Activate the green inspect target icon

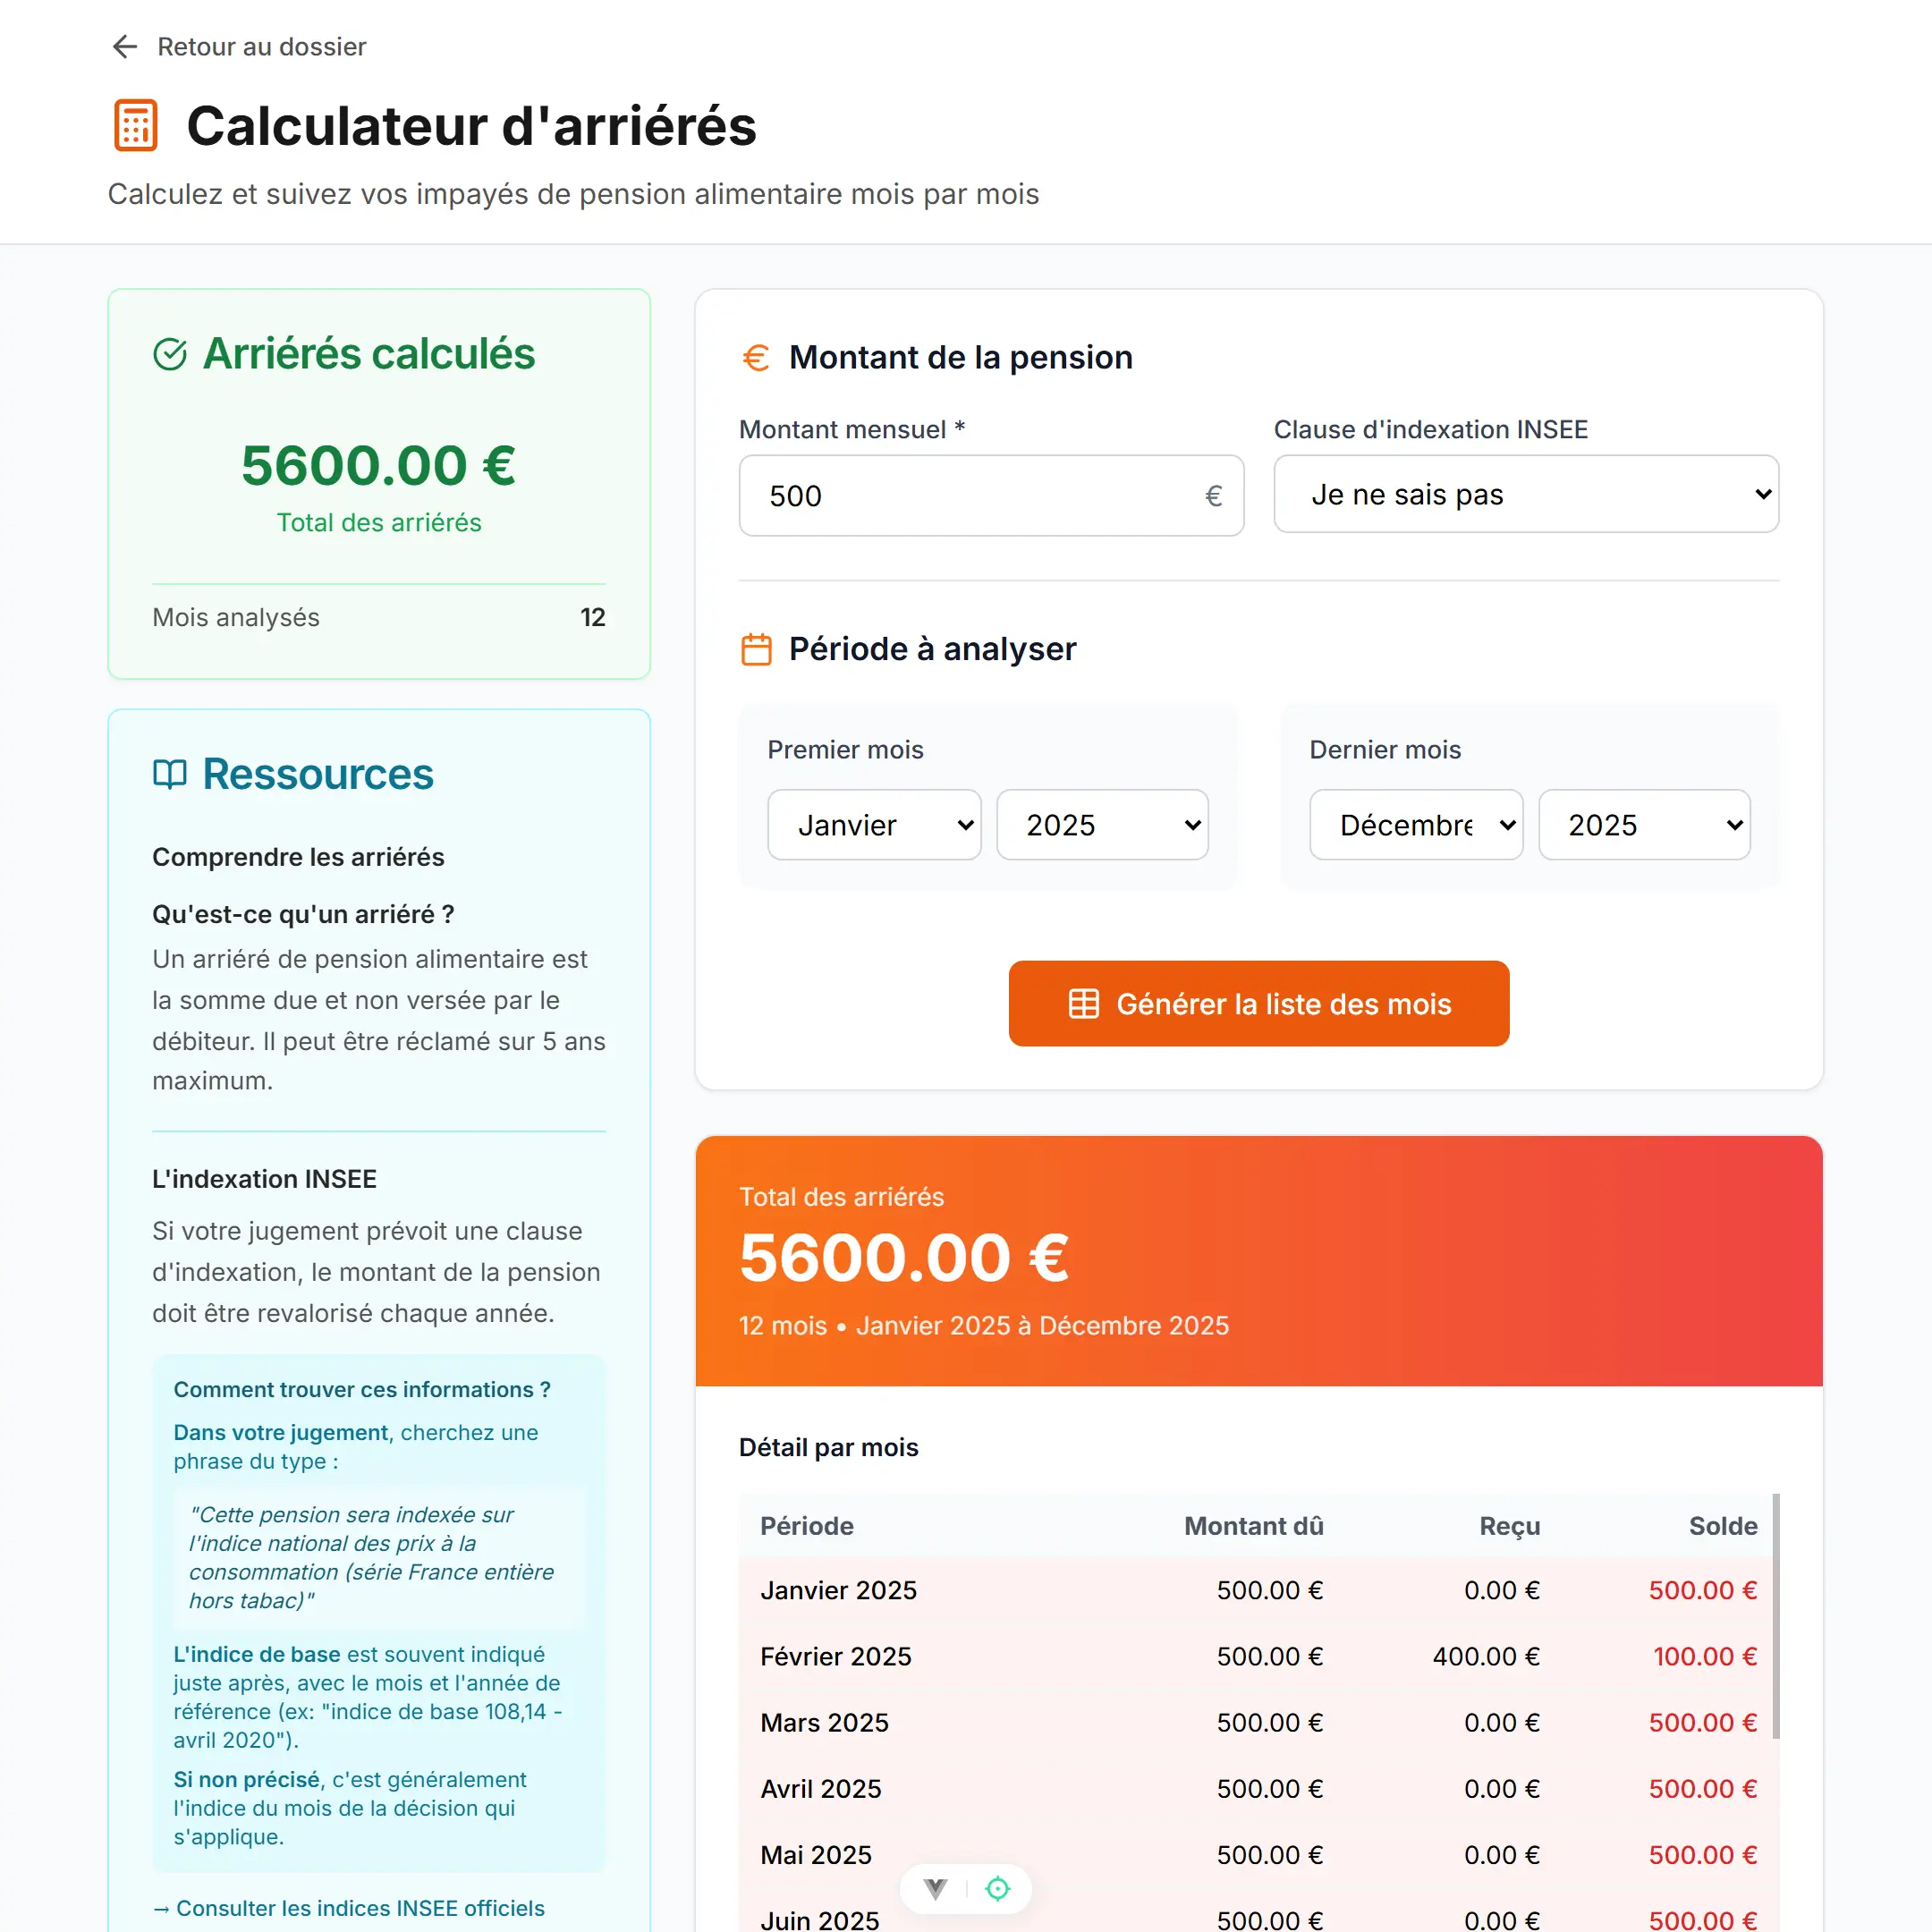(x=998, y=1888)
